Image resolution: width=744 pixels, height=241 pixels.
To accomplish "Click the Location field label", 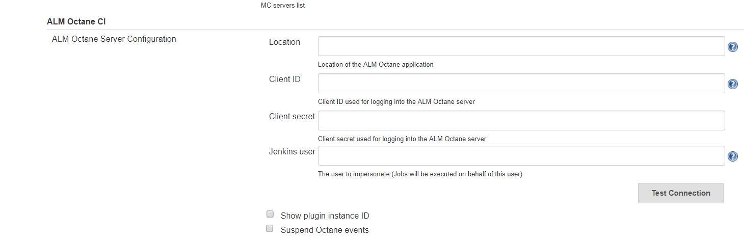I will [284, 42].
